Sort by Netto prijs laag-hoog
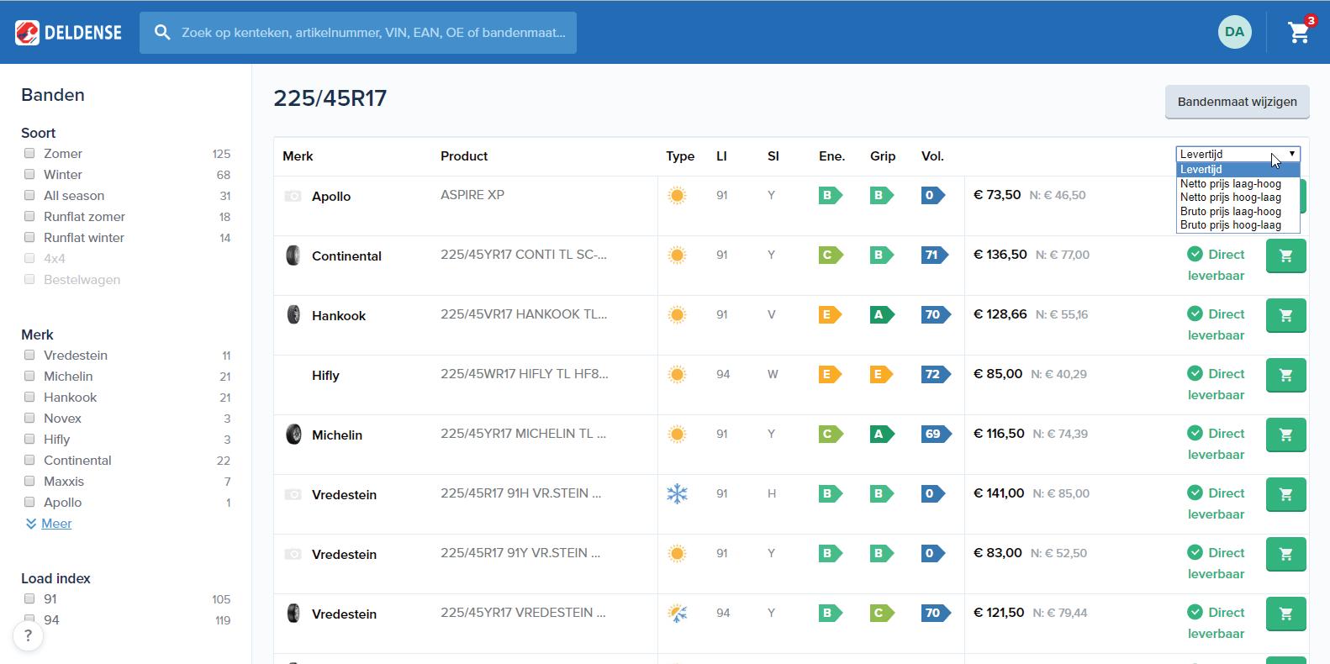Image resolution: width=1330 pixels, height=664 pixels. pyautogui.click(x=1238, y=183)
